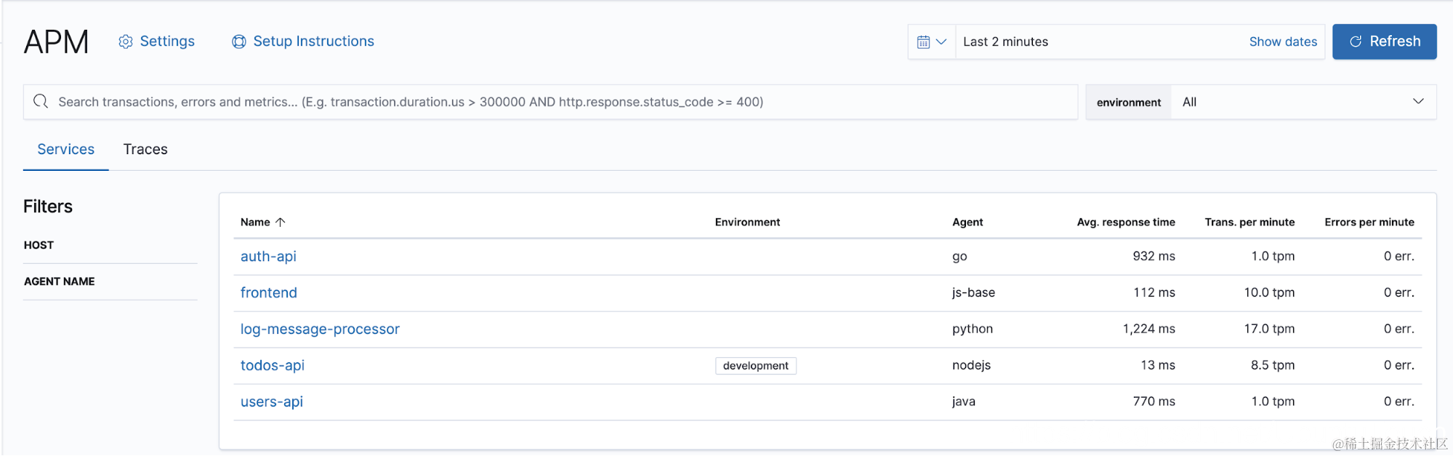Image resolution: width=1453 pixels, height=456 pixels.
Task: Open the todos-api service
Action: (x=273, y=365)
